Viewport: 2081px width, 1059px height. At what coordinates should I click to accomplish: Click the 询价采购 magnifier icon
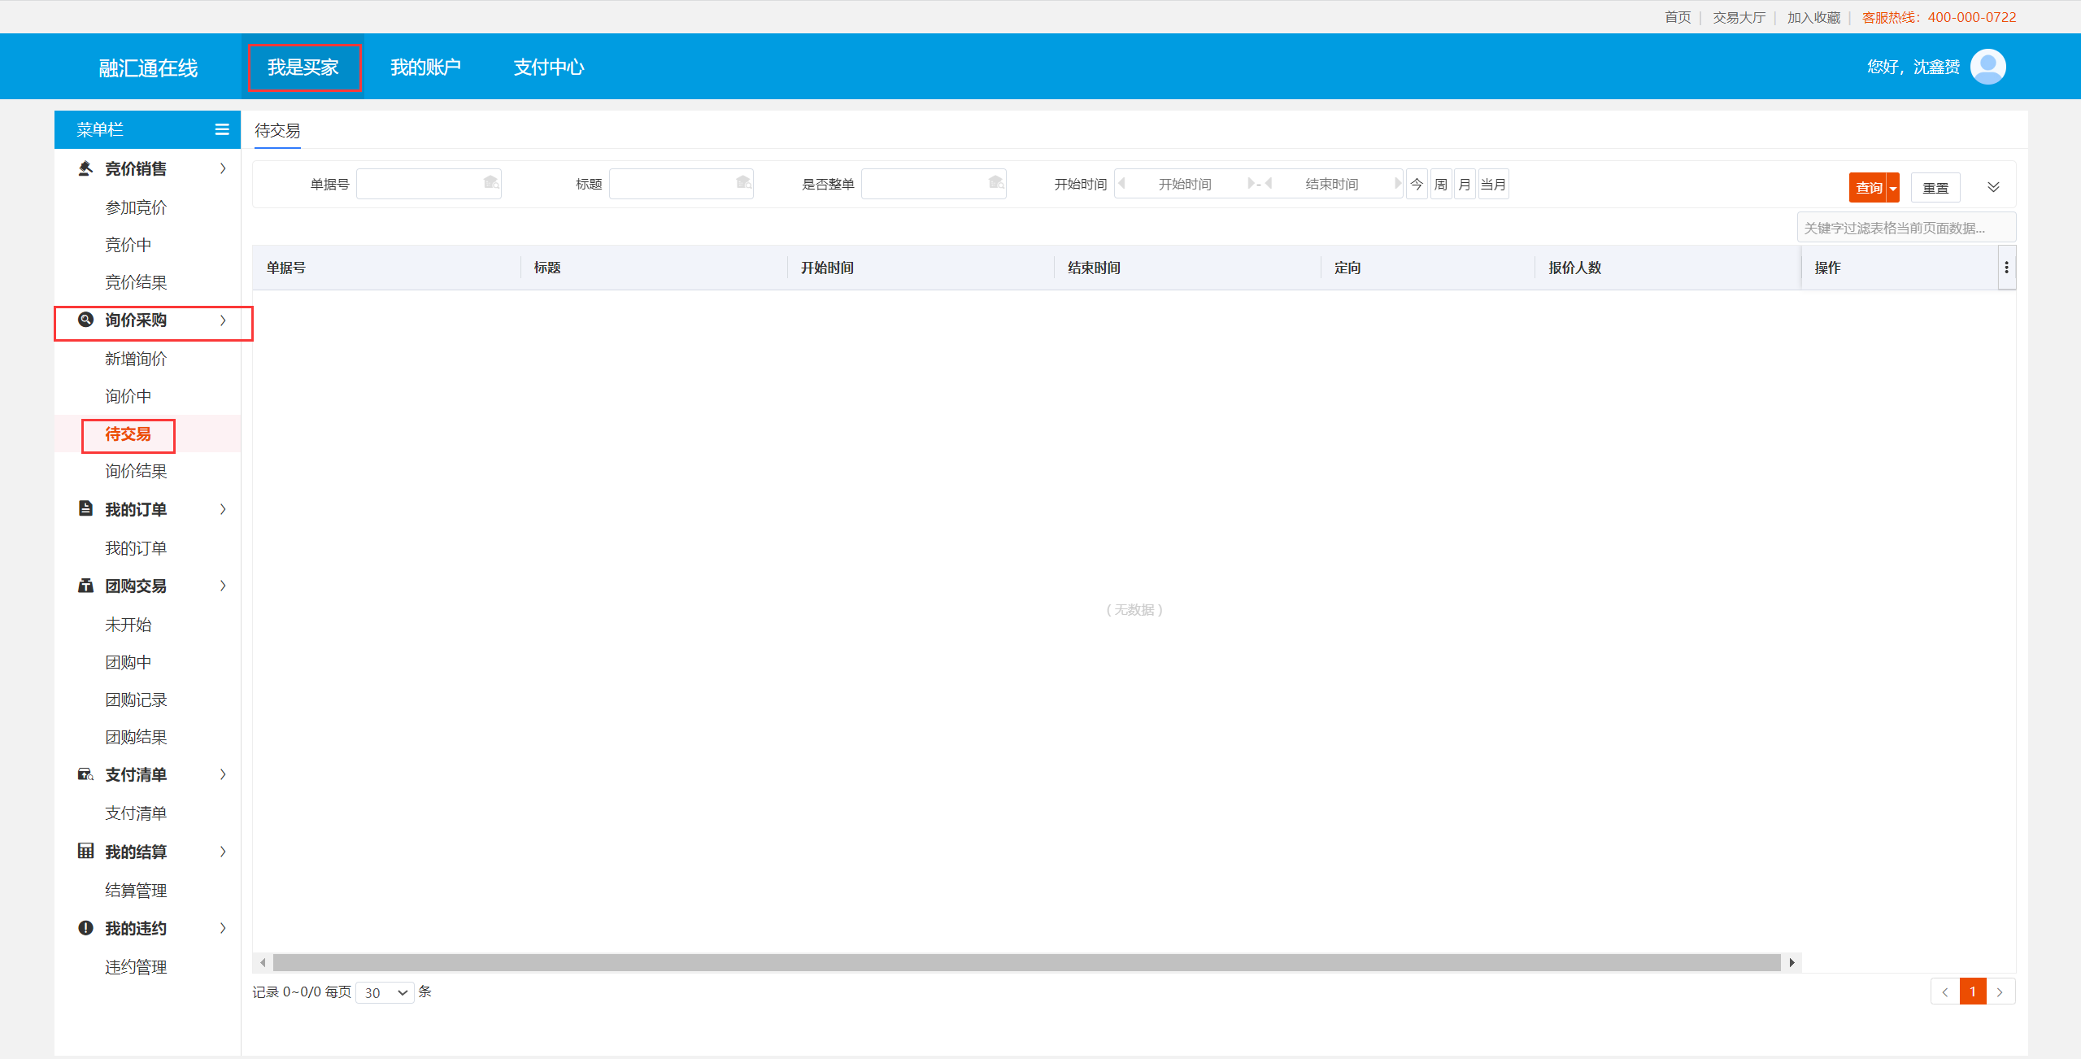[x=85, y=320]
